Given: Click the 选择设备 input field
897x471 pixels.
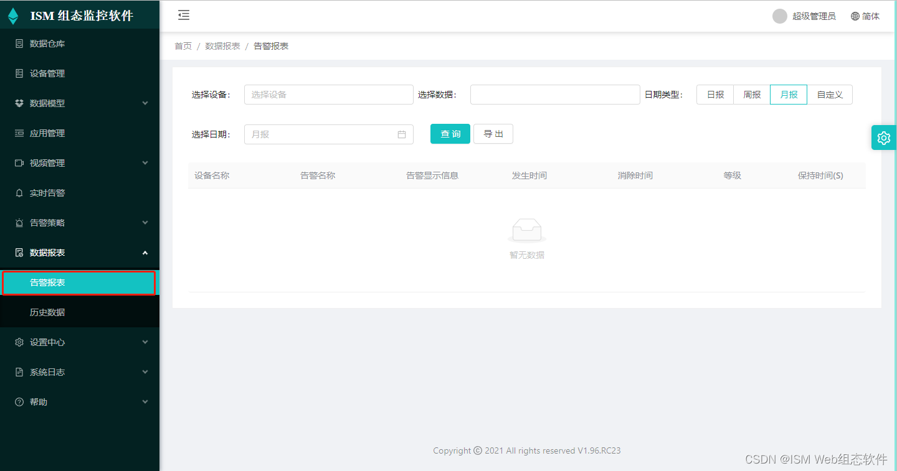Looking at the screenshot, I should [x=328, y=94].
